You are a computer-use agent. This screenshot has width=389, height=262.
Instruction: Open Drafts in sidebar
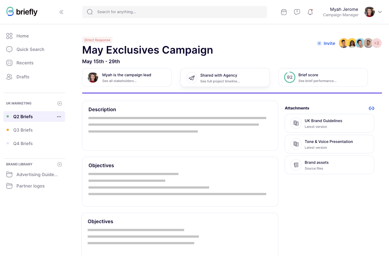tap(23, 77)
